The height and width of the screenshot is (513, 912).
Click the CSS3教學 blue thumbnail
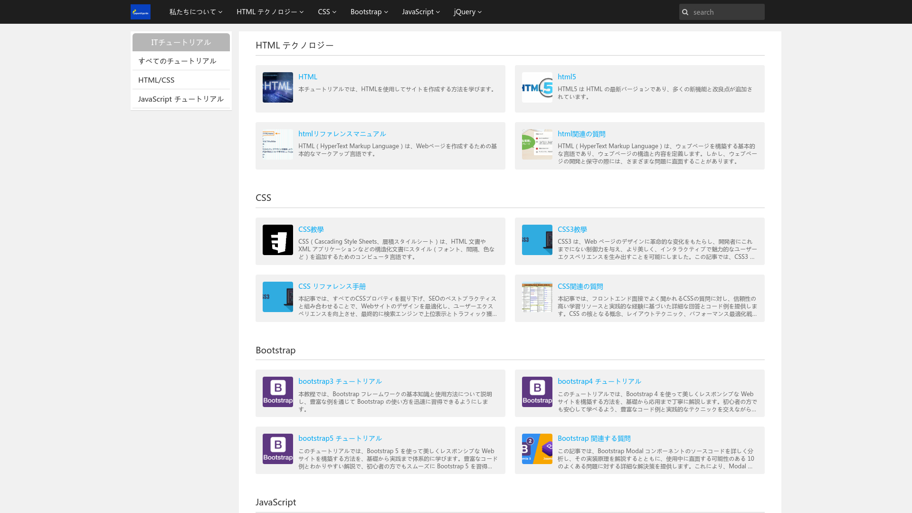click(537, 240)
